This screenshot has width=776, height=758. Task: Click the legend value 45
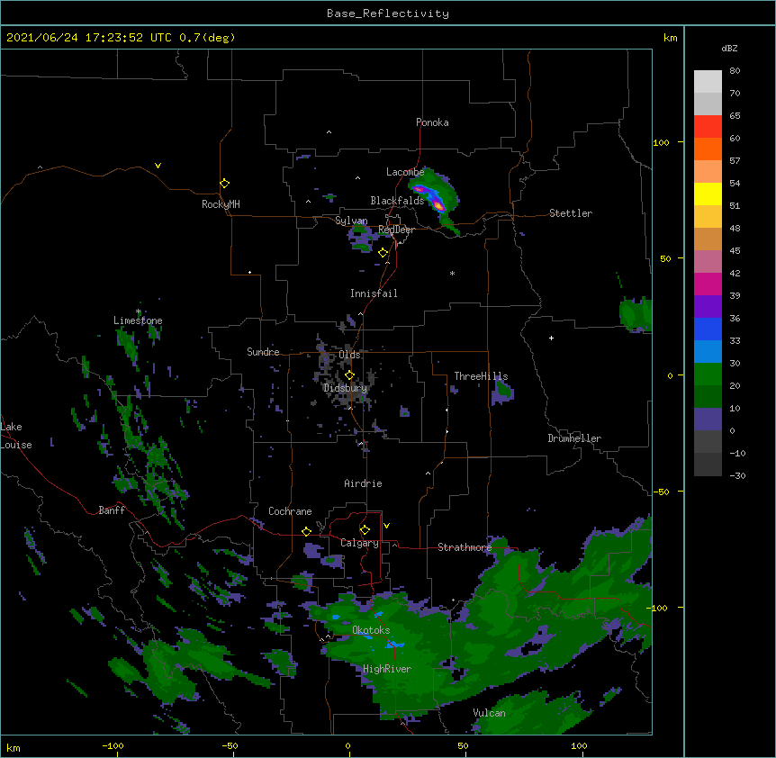[735, 251]
